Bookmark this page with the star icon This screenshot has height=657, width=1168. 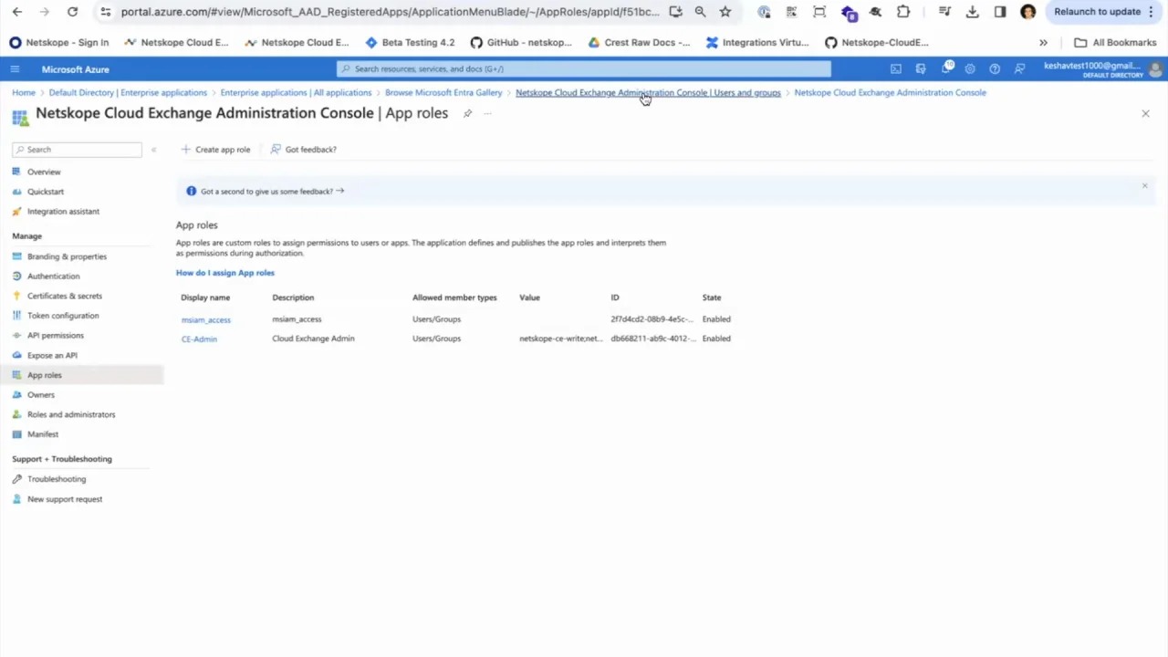click(725, 12)
